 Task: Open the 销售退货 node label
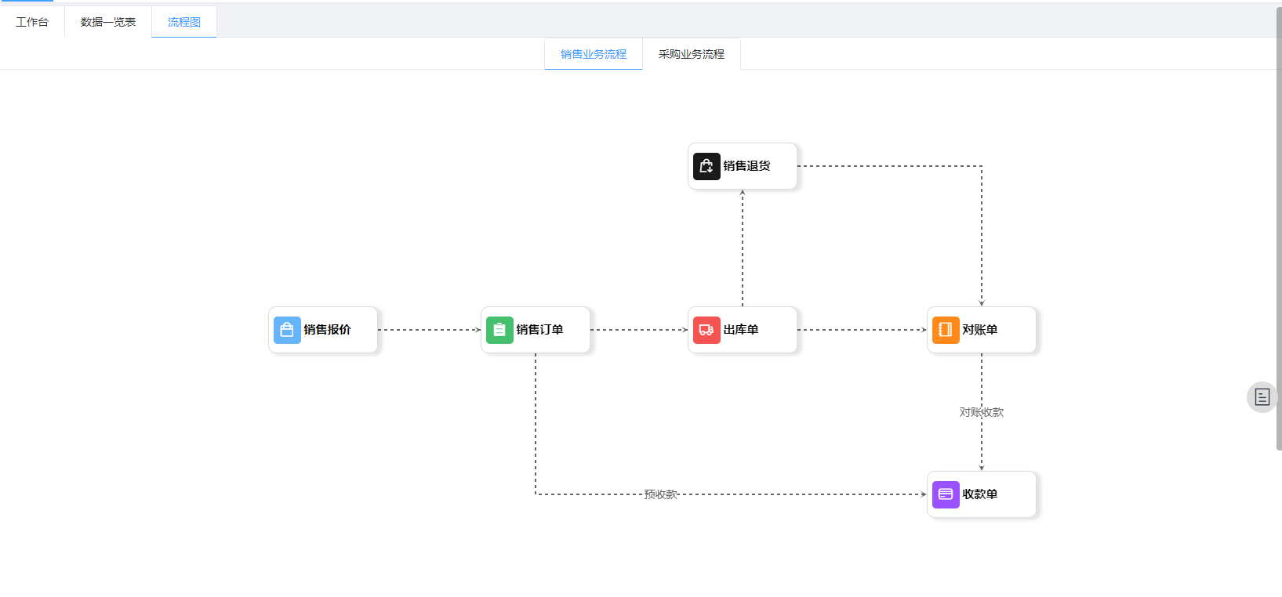tap(747, 166)
